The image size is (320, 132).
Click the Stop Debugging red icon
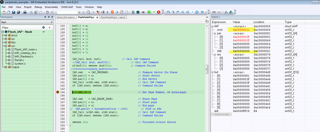point(159,12)
